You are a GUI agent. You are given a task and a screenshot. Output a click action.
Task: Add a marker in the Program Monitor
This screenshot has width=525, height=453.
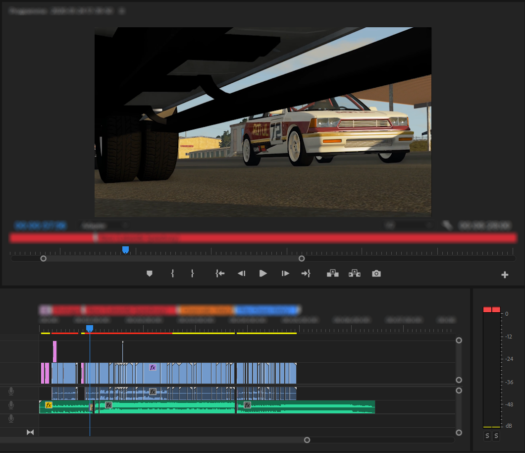coord(150,274)
